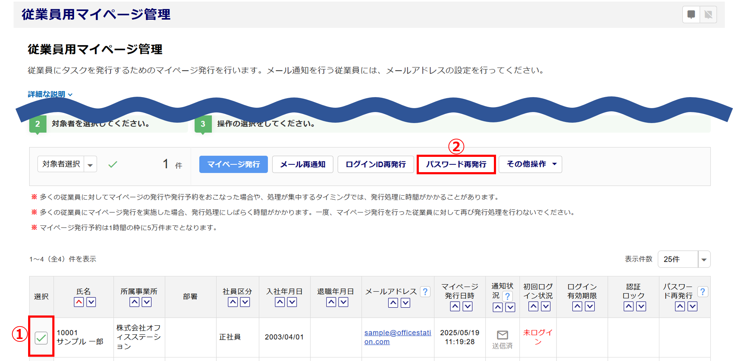The image size is (733, 361).
Task: Click the chat bubble icon in header
Action: point(691,15)
